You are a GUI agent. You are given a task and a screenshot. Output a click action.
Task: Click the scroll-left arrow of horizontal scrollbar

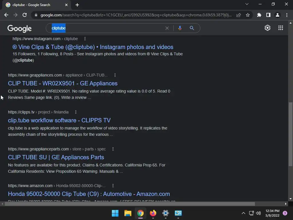2,204
